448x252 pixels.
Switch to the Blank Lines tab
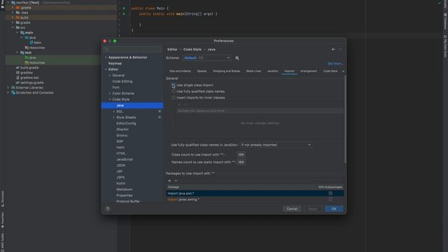[253, 71]
